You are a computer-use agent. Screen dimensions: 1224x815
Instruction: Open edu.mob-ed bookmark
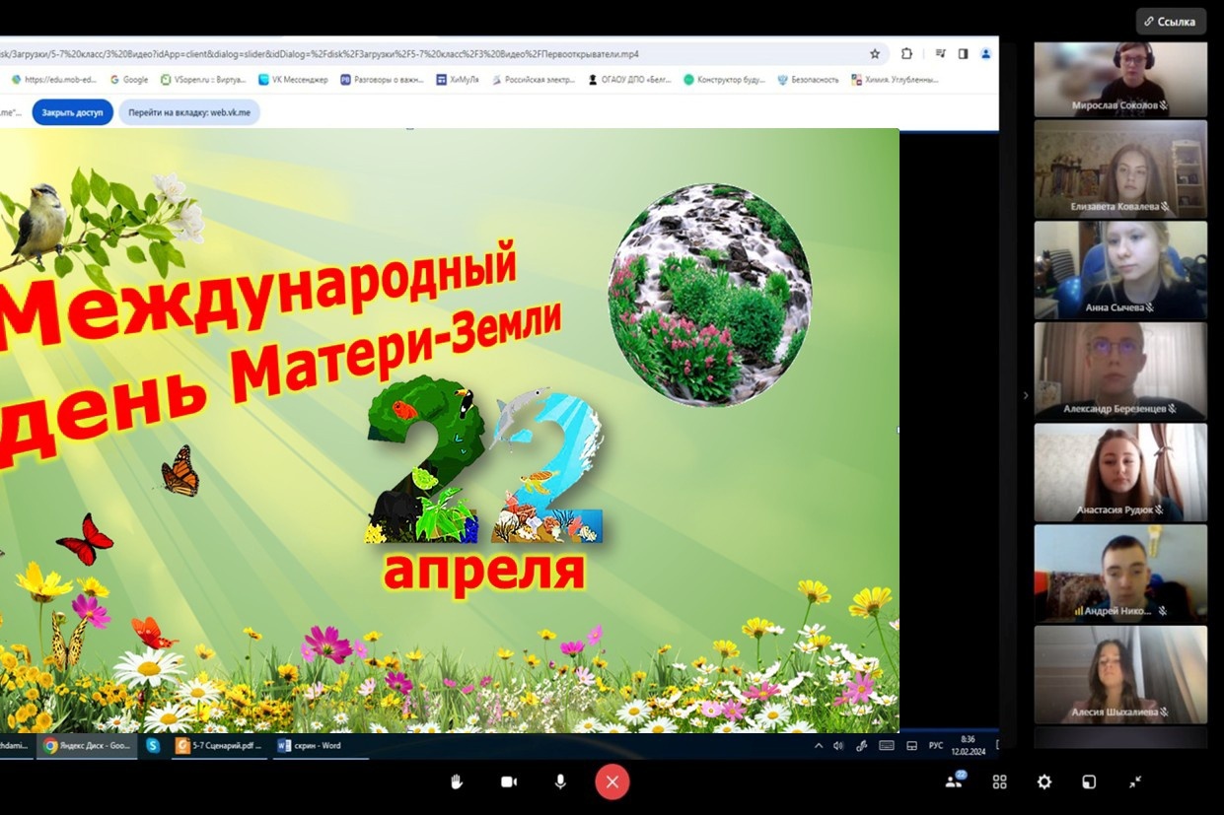53,80
